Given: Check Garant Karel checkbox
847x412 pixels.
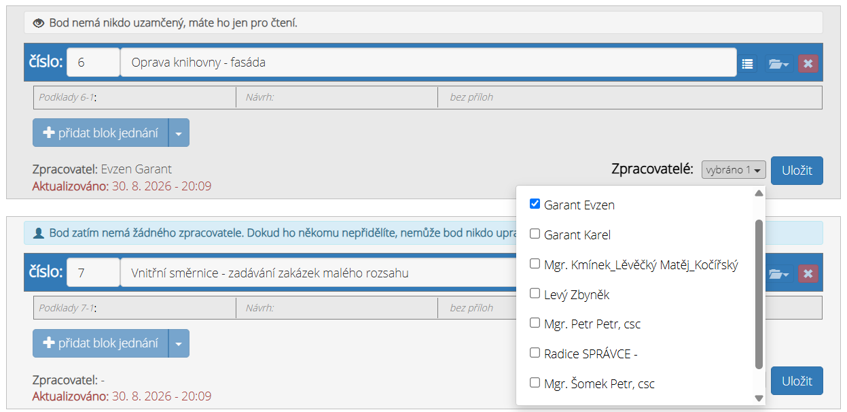Looking at the screenshot, I should (x=535, y=234).
